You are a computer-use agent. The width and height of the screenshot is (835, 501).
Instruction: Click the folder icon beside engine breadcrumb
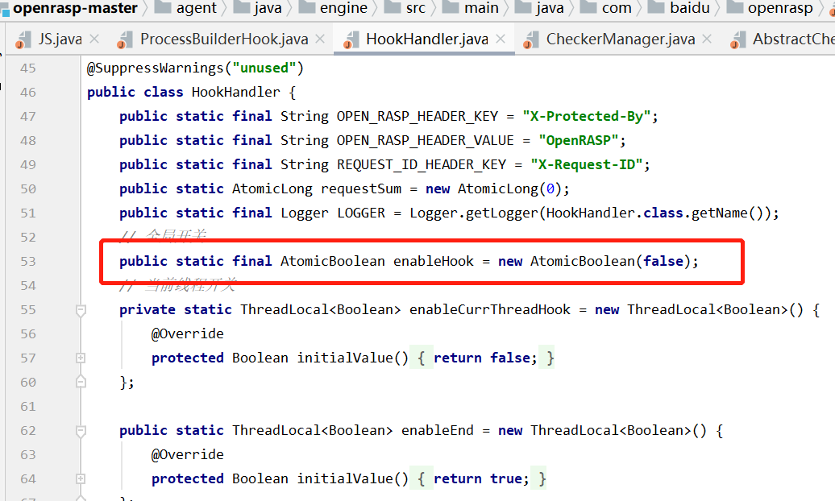pos(307,7)
